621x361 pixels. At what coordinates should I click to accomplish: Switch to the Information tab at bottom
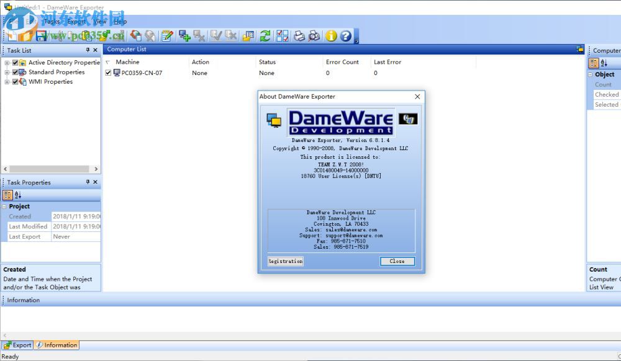pyautogui.click(x=57, y=345)
